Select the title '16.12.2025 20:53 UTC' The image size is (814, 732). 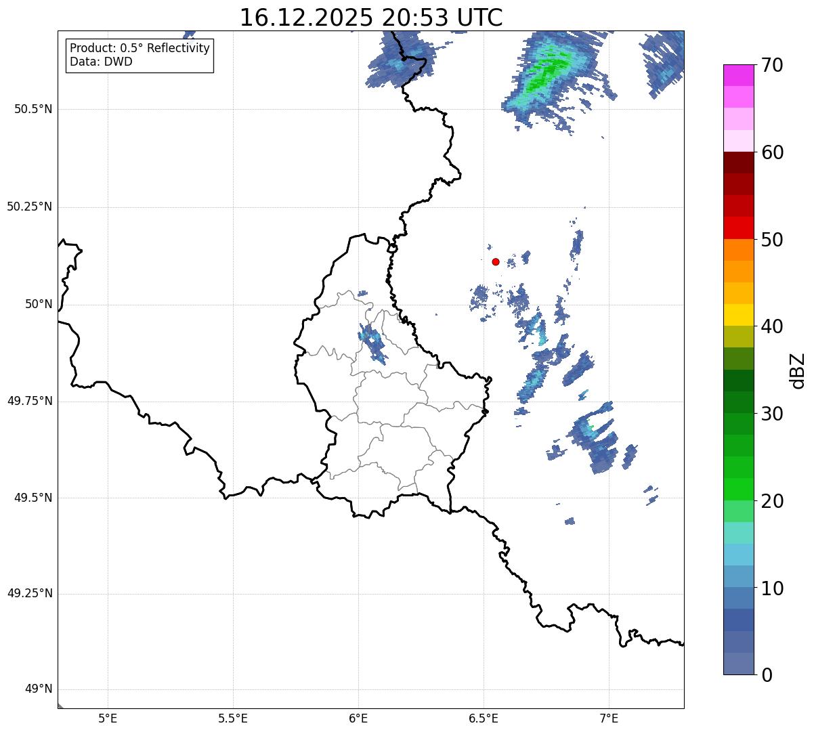point(371,18)
